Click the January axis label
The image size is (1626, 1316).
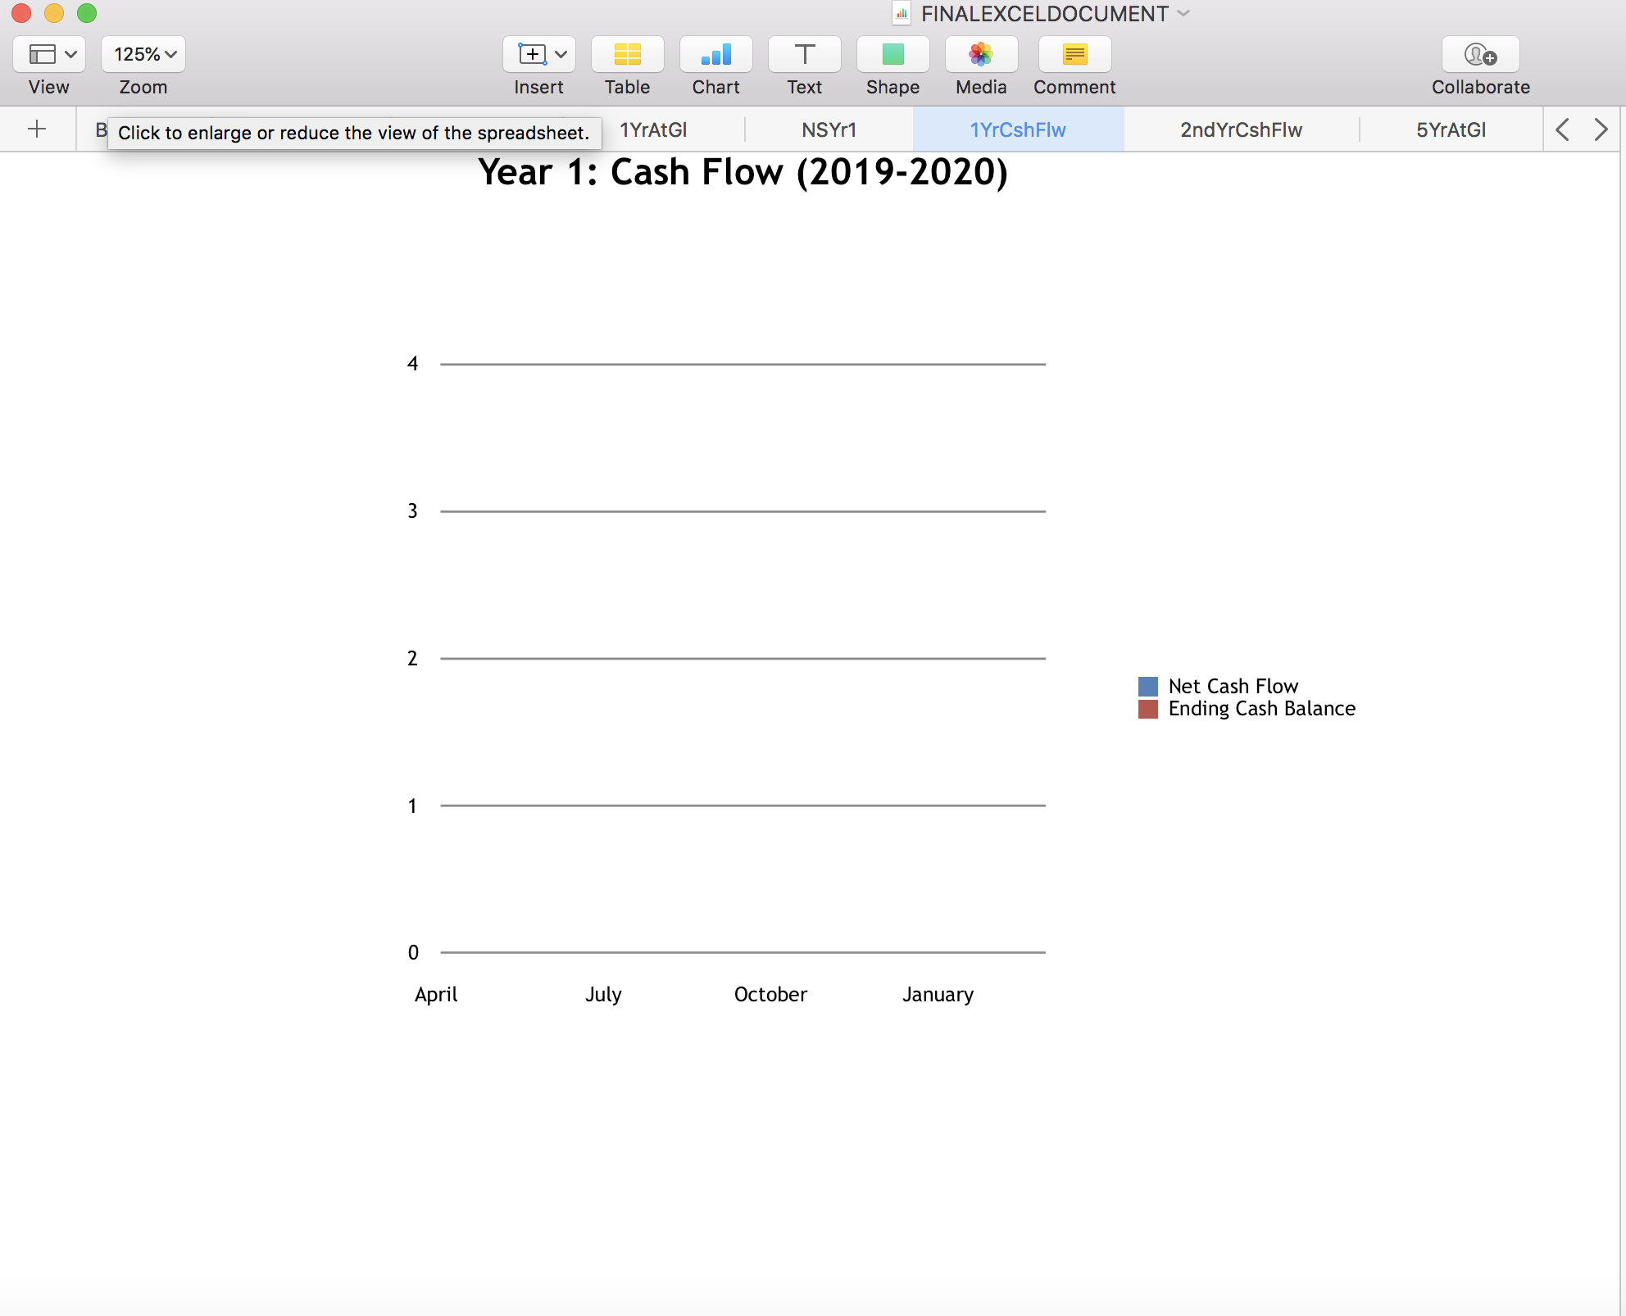(x=938, y=995)
